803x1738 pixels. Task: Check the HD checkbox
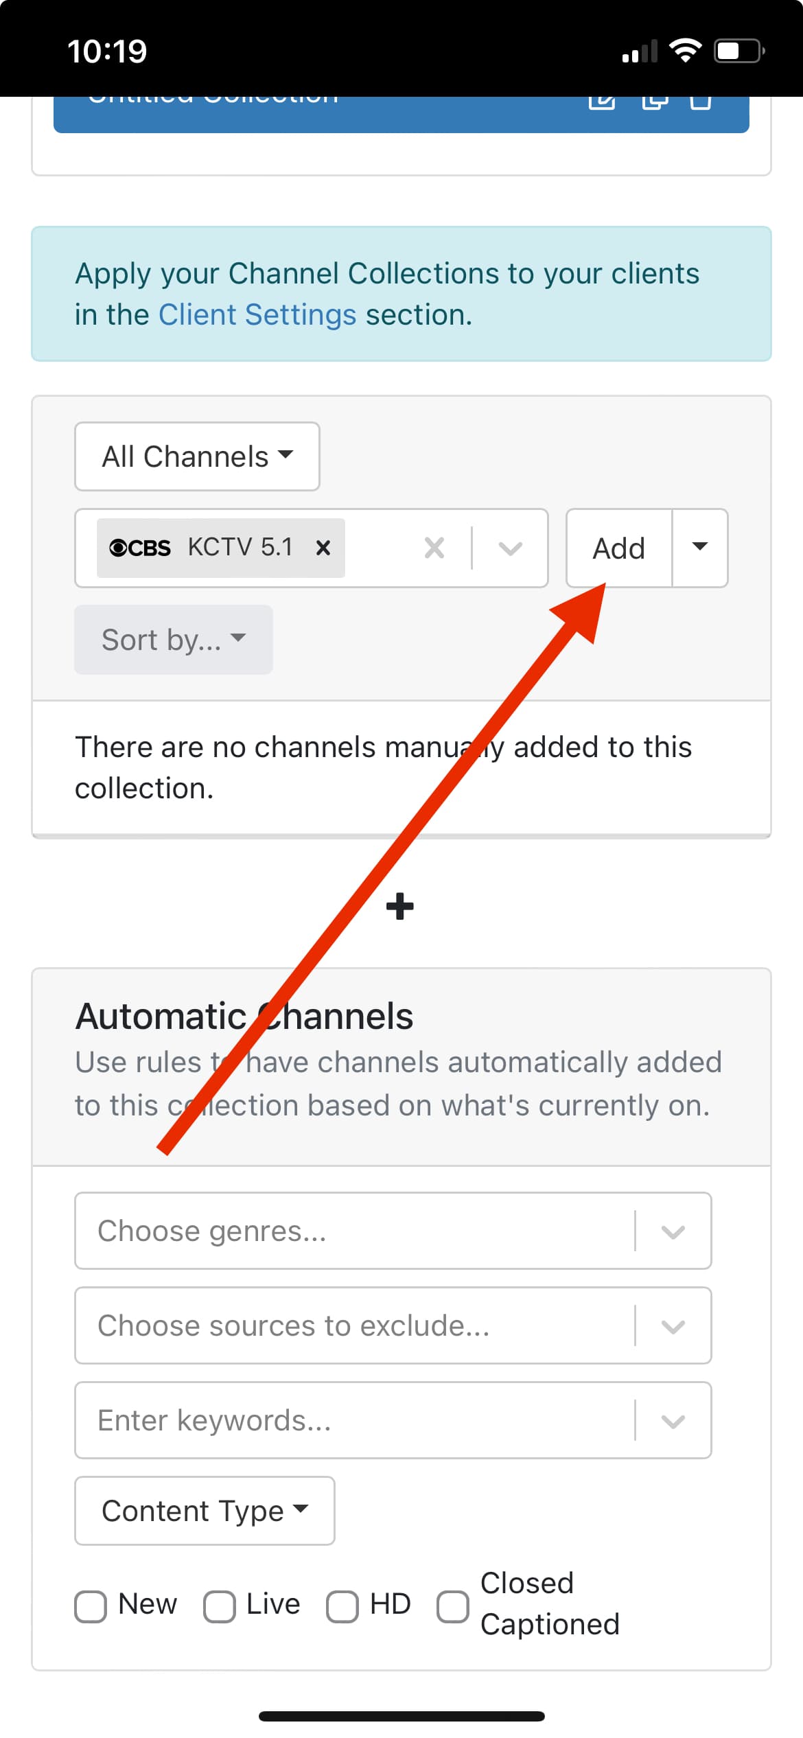tap(342, 1607)
